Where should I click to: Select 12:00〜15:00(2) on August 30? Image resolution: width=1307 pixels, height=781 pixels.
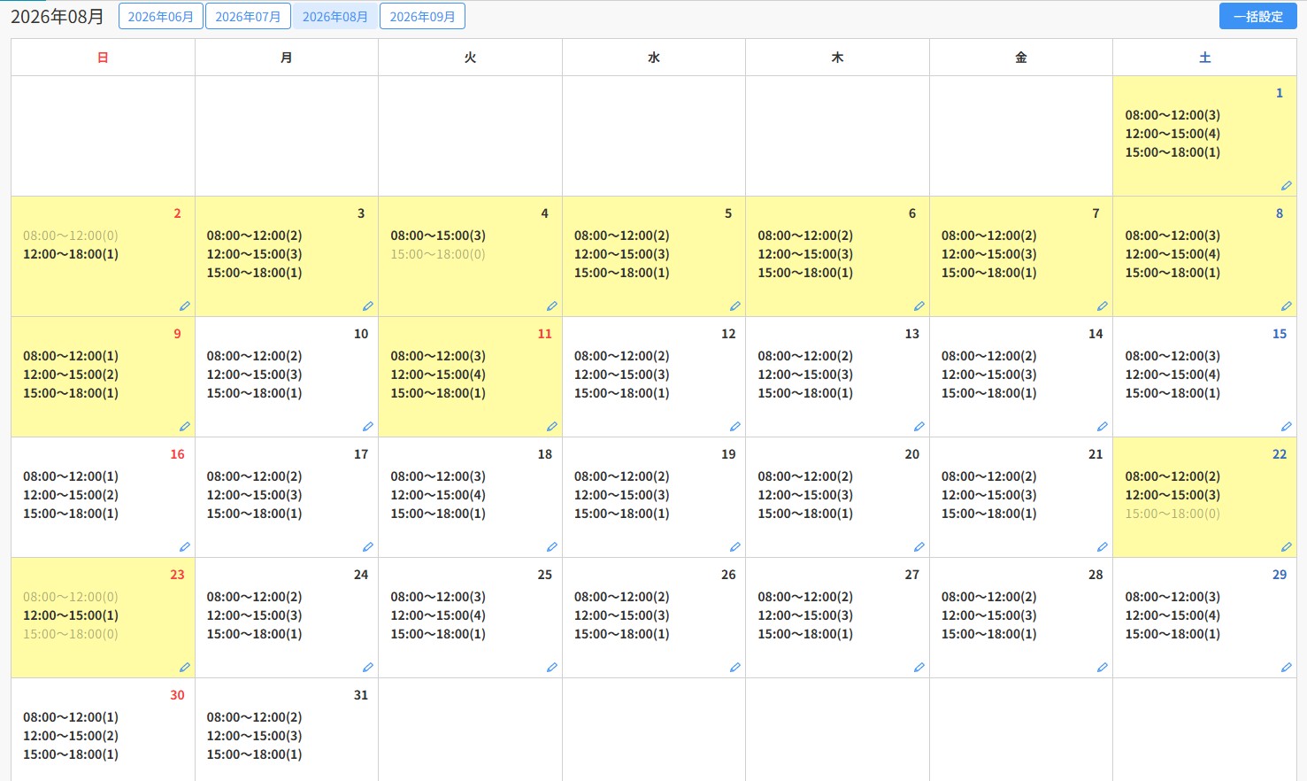(x=71, y=736)
